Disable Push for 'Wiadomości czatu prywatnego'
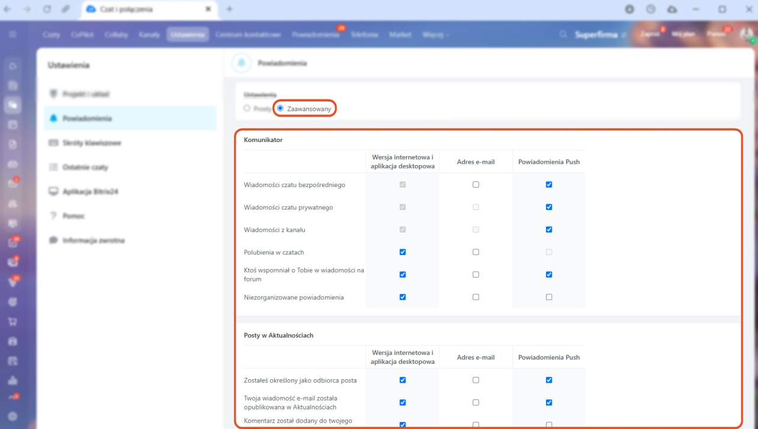The width and height of the screenshot is (758, 429). click(x=549, y=207)
